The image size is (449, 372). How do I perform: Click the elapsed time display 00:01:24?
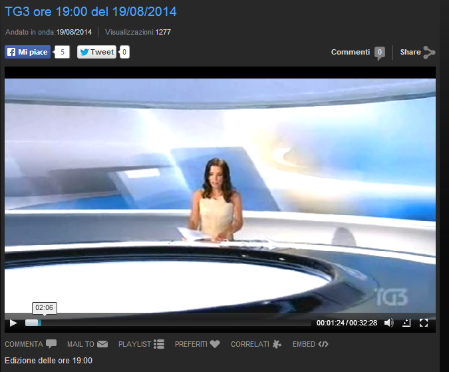coord(330,323)
